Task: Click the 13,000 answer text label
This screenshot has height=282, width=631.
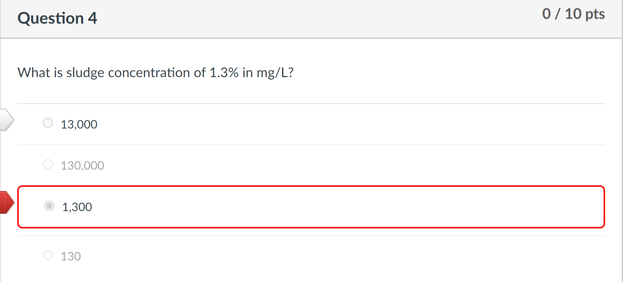Action: pos(79,124)
